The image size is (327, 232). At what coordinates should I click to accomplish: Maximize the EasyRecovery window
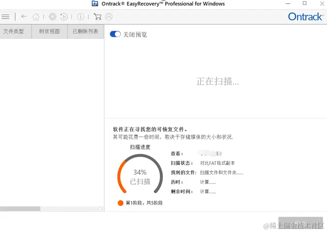coord(305,3)
